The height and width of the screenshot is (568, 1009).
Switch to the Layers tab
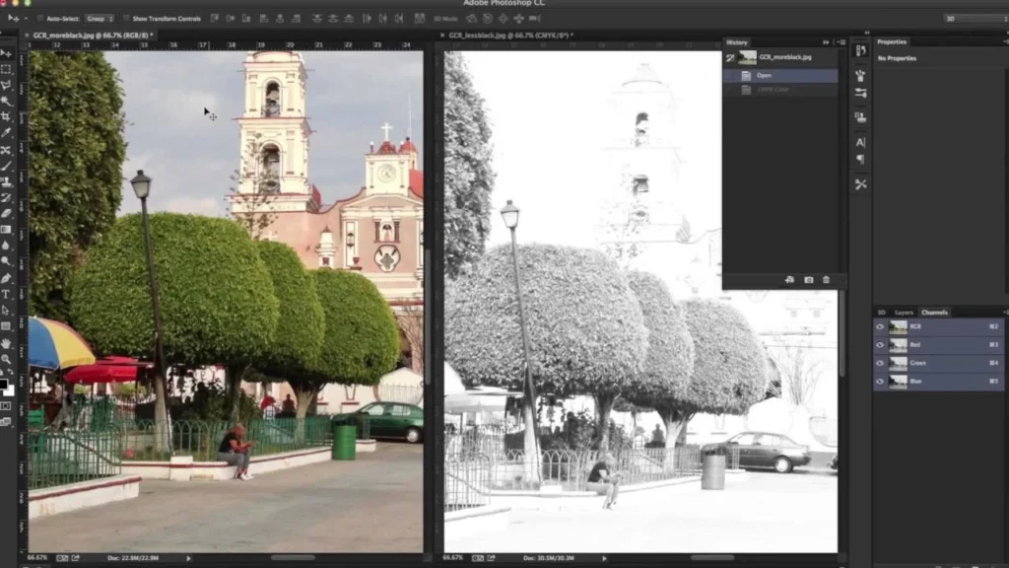[x=907, y=312]
